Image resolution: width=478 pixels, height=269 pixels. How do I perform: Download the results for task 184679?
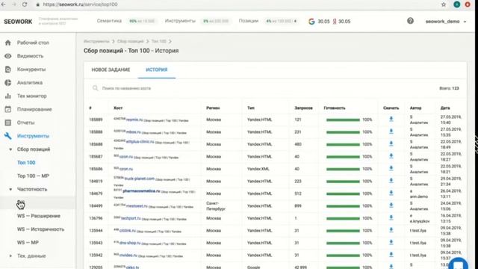391,193
